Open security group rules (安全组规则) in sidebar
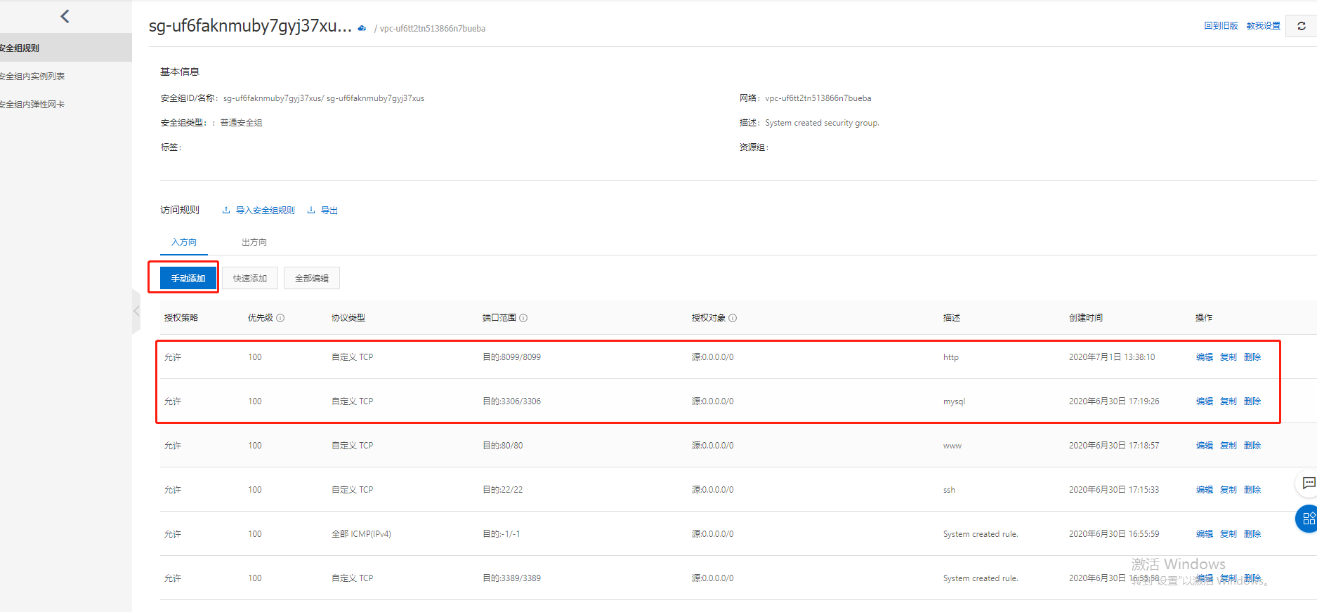Screen dimensions: 1317x612 [66, 48]
